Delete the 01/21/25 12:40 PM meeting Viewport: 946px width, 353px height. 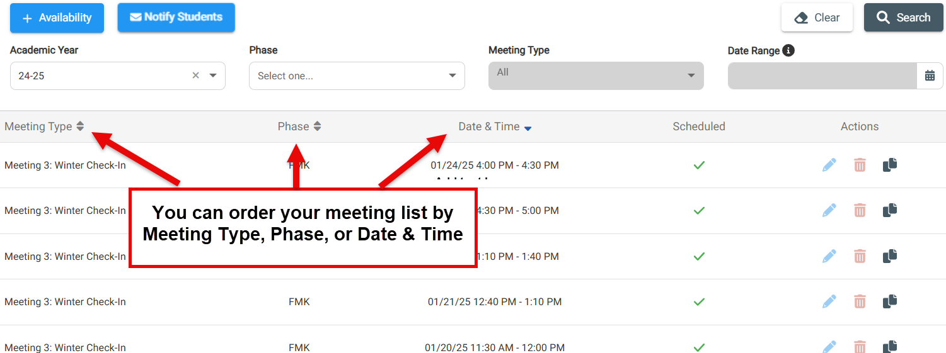(860, 301)
